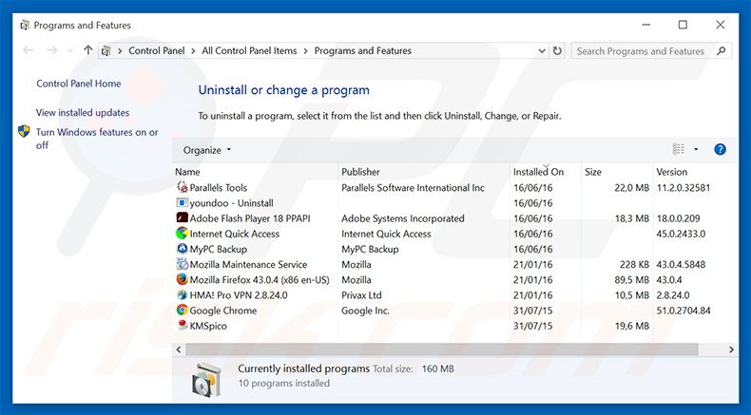Select the MyPC Backup program name
This screenshot has height=415, width=751.
(219, 249)
